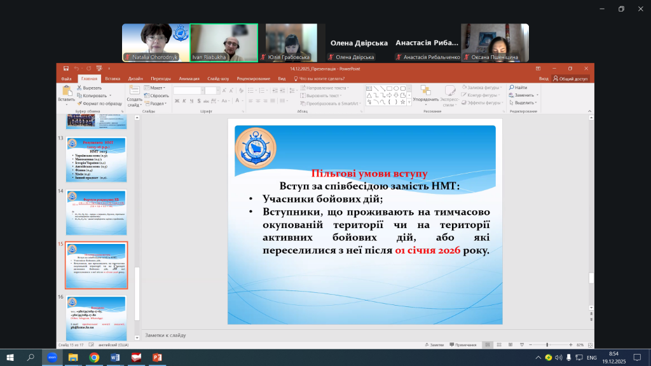Click the Create Slide (Создать слайд) icon
Screen dimensions: 651x366
click(x=134, y=91)
